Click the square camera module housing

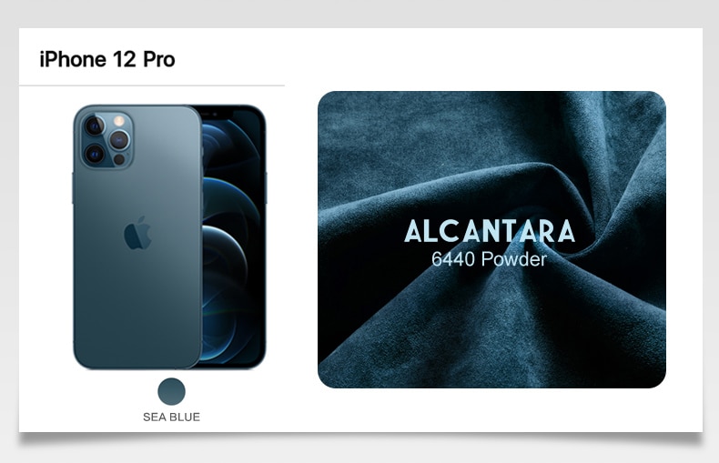pyautogui.click(x=107, y=140)
